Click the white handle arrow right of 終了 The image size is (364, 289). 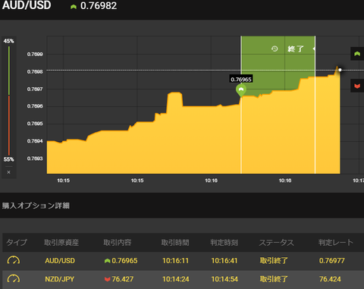[314, 49]
